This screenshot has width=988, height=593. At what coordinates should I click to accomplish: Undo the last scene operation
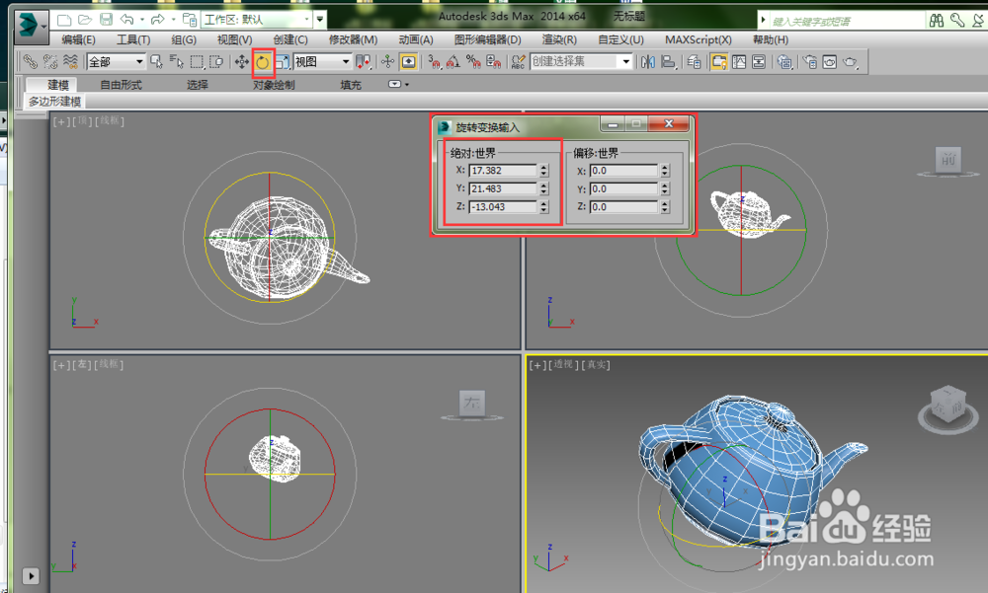coord(126,20)
